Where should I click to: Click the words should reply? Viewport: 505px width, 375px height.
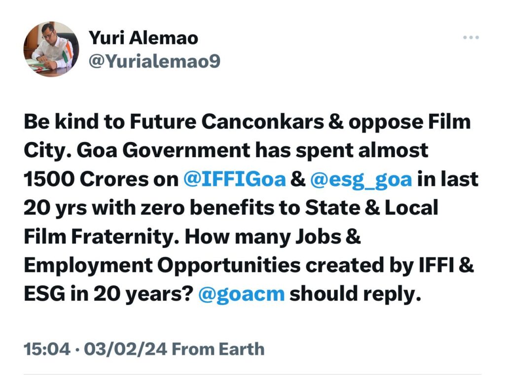(x=355, y=295)
